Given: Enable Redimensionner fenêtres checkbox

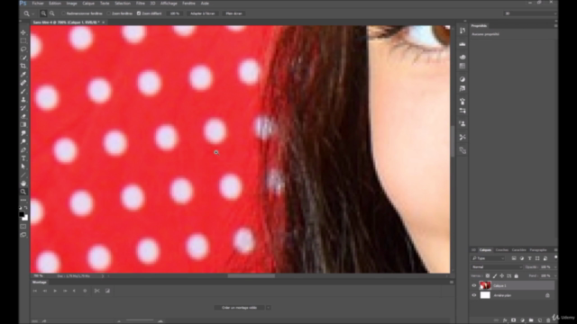Looking at the screenshot, I should [x=63, y=13].
